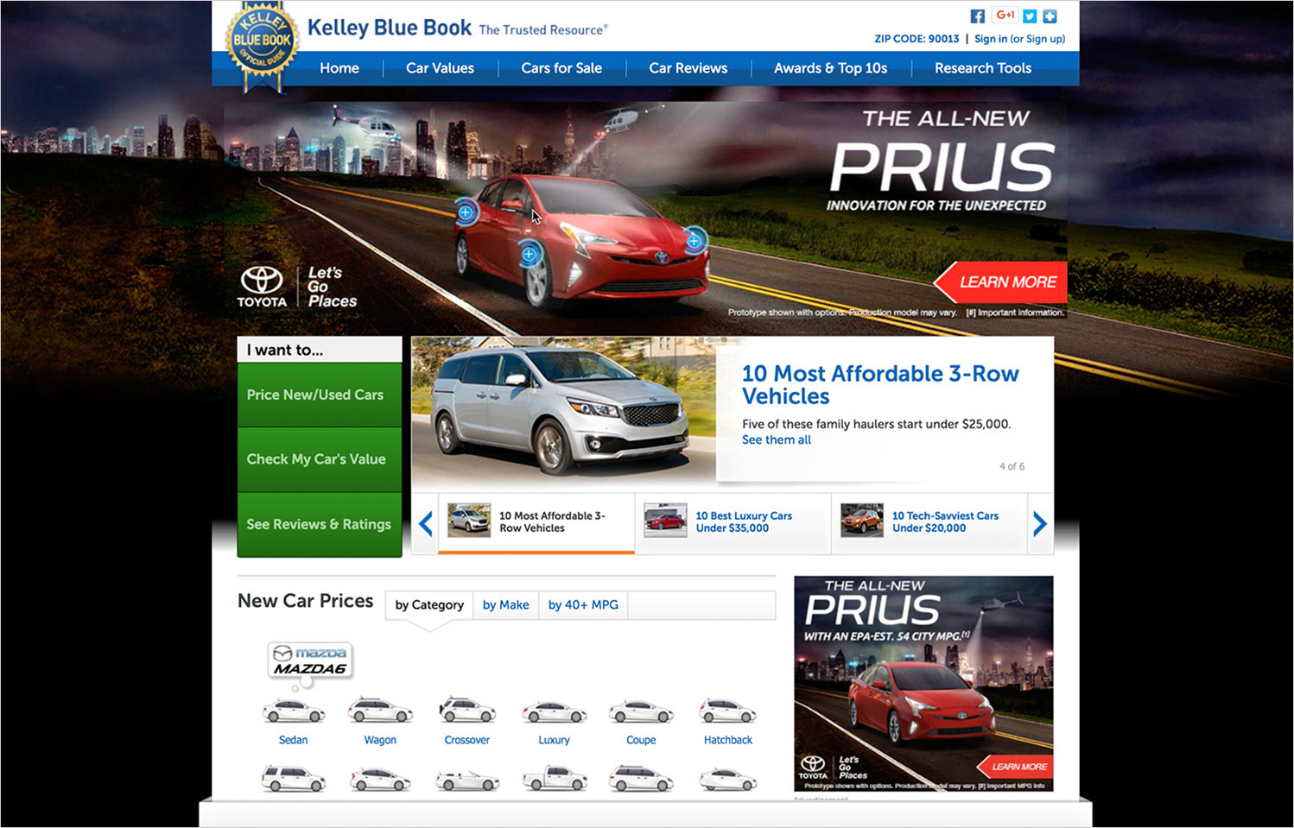This screenshot has height=828, width=1294.
Task: Switch to the by 40+ MPG tab
Action: click(x=583, y=605)
